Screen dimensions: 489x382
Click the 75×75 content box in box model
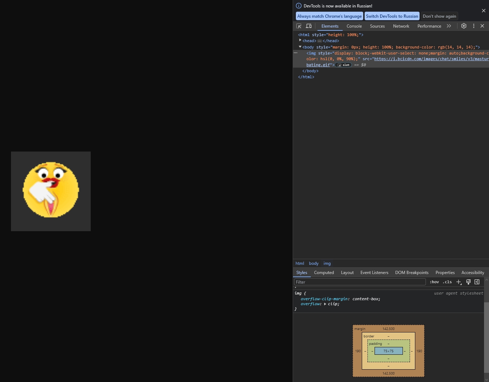point(388,351)
